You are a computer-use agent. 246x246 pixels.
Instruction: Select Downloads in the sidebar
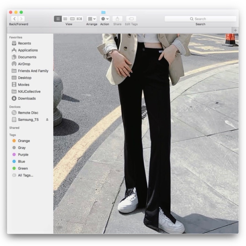point(27,98)
